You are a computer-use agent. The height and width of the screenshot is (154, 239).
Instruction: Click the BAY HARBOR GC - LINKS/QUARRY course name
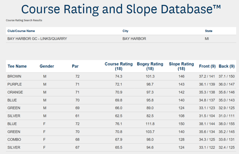[37, 38]
